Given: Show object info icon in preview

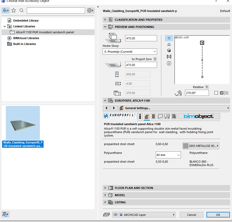Looking at the screenshot, I should click(x=169, y=63).
